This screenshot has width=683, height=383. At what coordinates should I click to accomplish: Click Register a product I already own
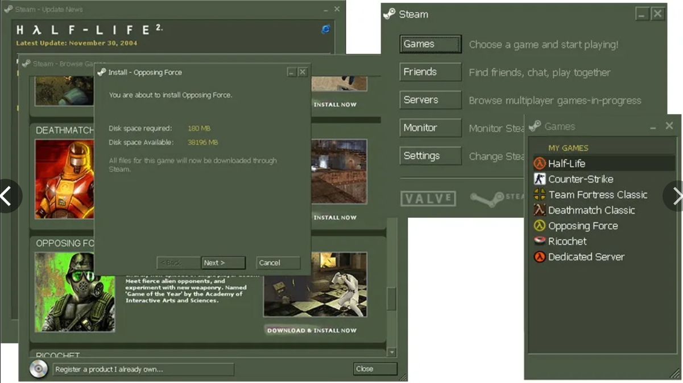[143, 369]
